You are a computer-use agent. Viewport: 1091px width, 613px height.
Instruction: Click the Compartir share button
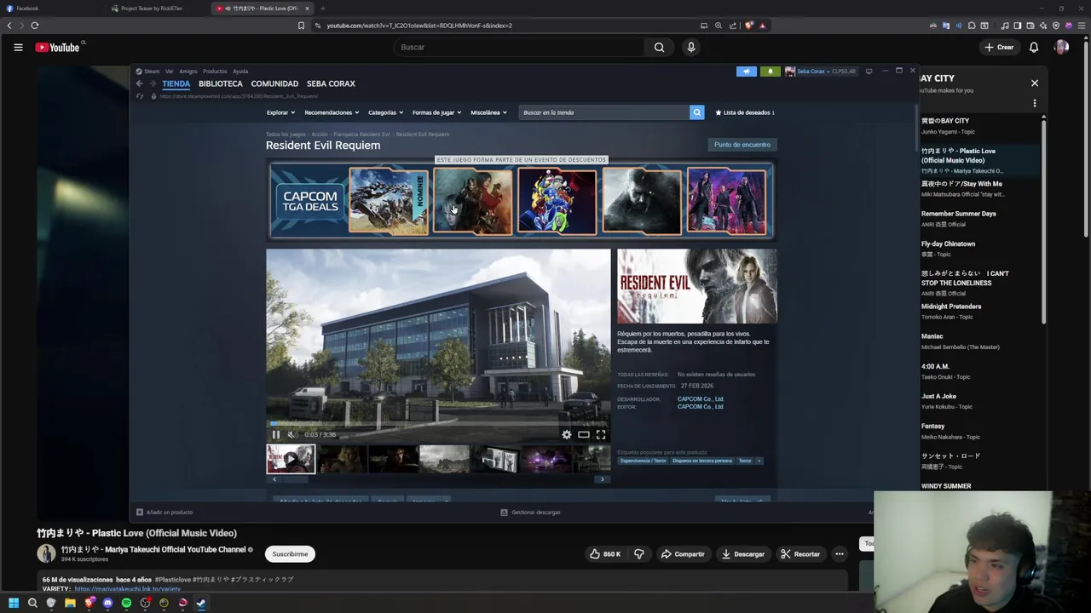[683, 554]
